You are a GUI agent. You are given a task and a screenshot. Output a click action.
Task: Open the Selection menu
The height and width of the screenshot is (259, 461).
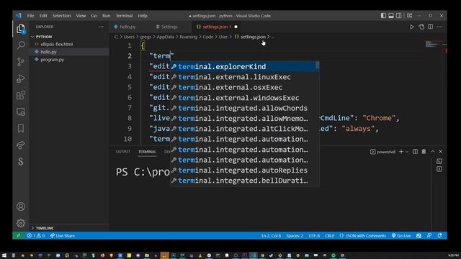coord(61,16)
